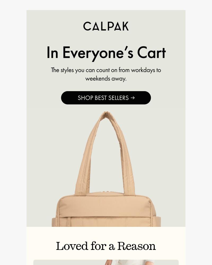Click the bag's left side pocket
The image size is (212, 265).
[54, 222]
